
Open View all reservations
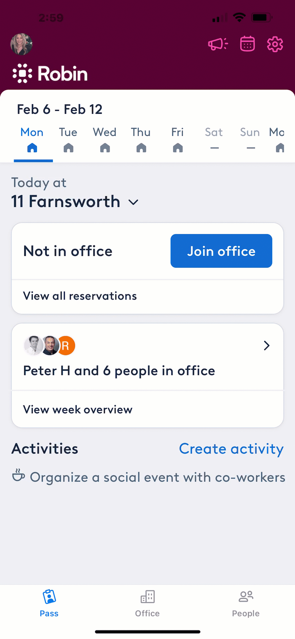147,296
